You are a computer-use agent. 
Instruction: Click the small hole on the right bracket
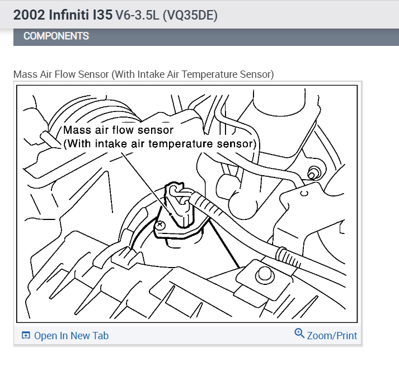click(304, 194)
